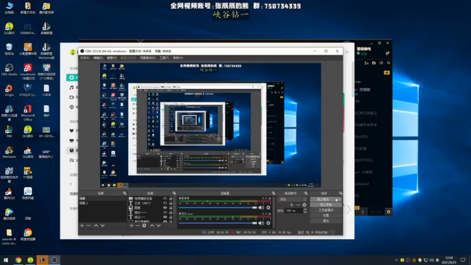Open Windows Start menu
The height and width of the screenshot is (265, 471).
(6, 260)
